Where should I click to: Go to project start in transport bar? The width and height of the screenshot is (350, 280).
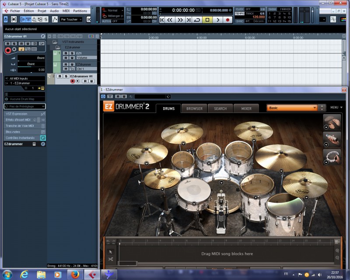coord(162,20)
